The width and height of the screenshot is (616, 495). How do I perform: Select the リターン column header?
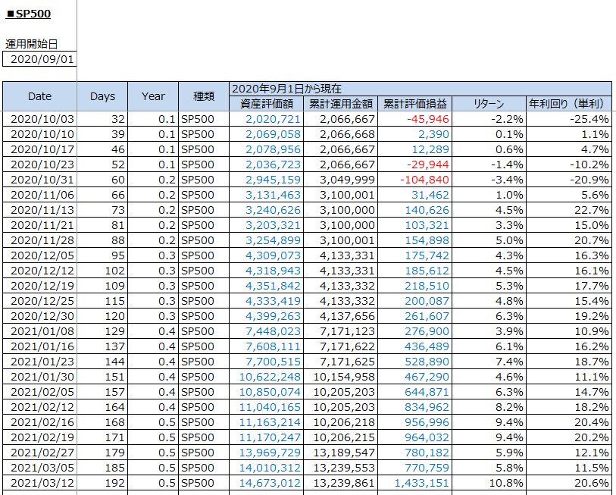(489, 103)
